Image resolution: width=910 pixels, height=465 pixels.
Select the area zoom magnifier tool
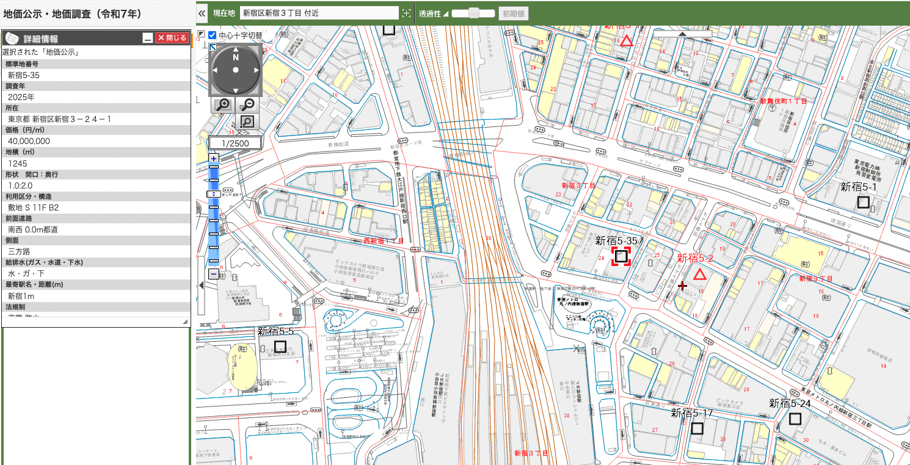tap(247, 122)
